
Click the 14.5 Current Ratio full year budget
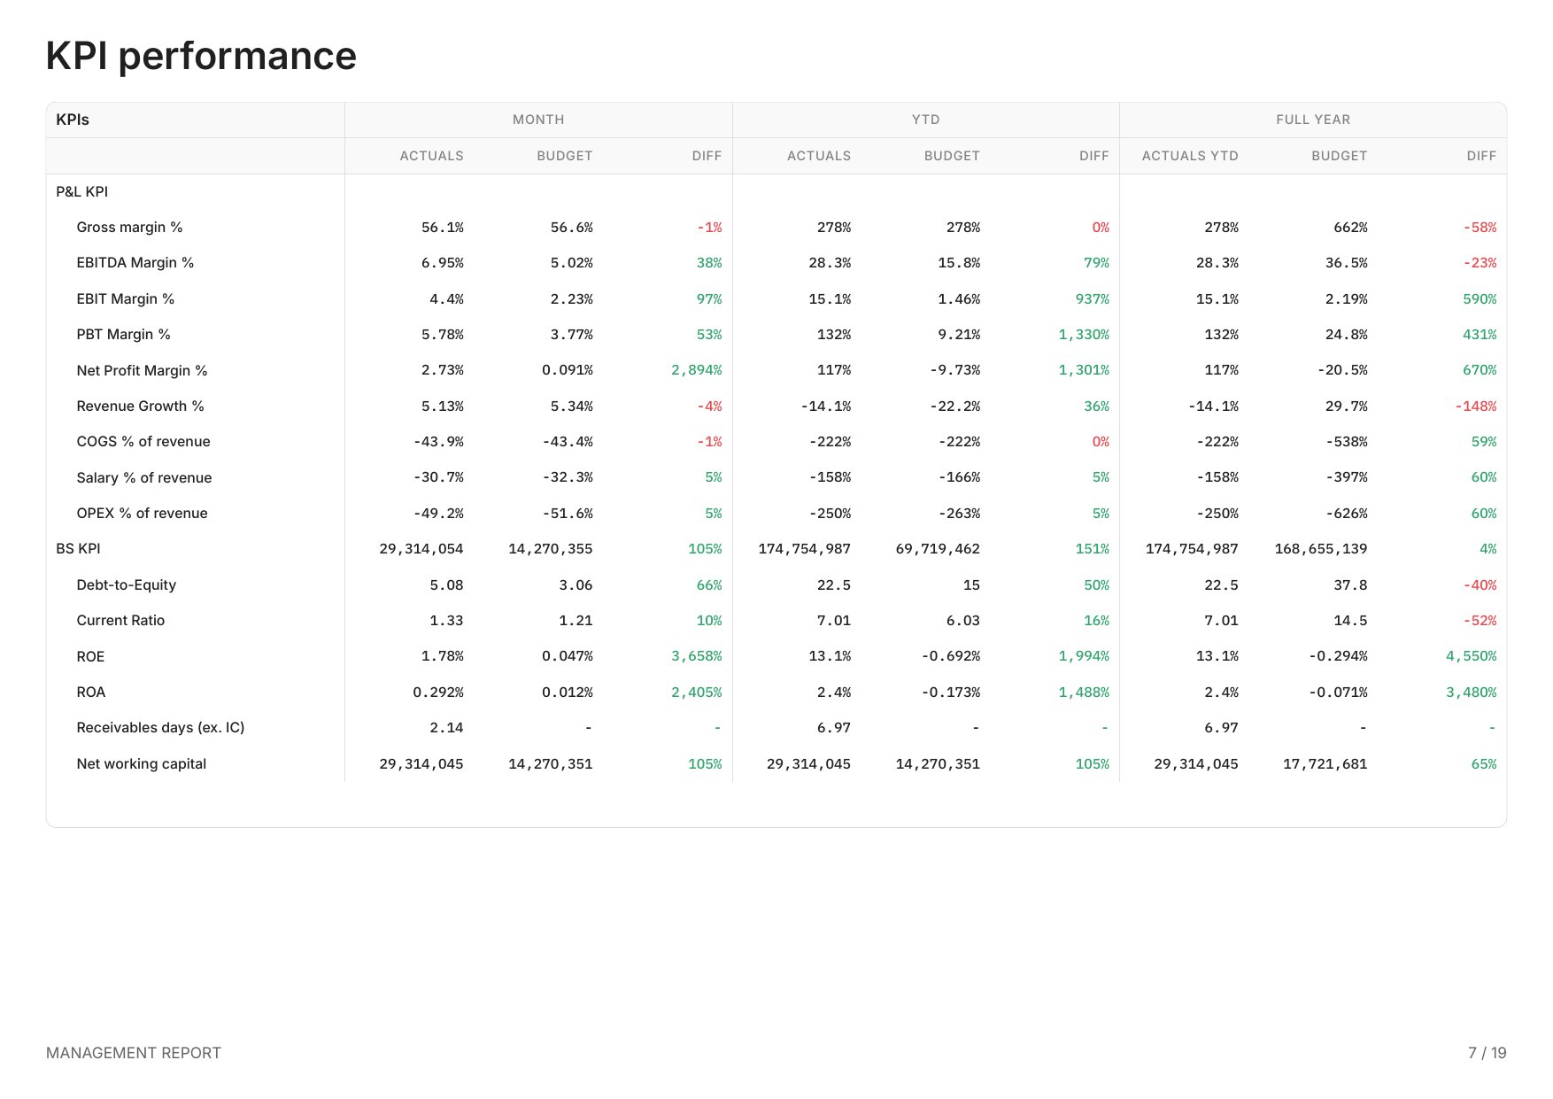[x=1351, y=621]
